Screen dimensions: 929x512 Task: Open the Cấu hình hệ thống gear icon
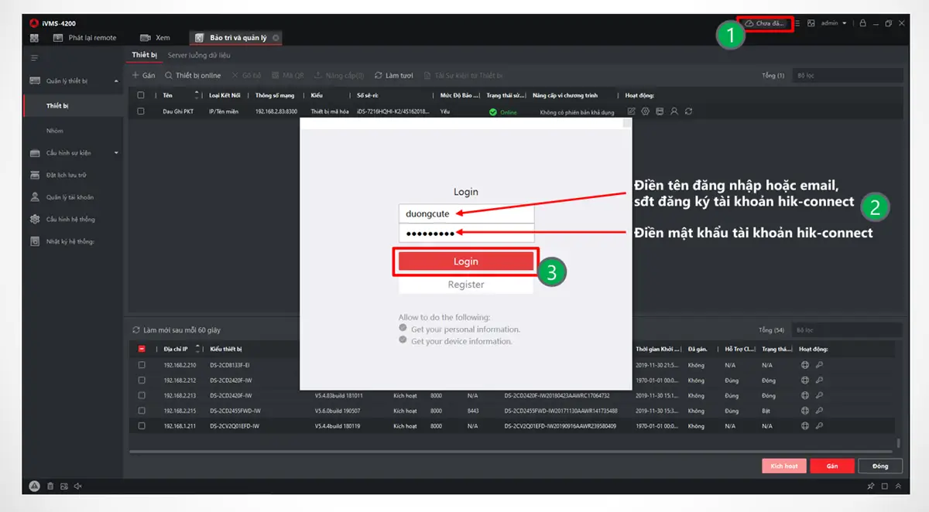pyautogui.click(x=35, y=220)
